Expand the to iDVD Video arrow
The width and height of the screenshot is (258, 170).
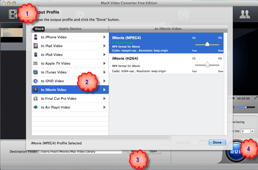click(104, 81)
